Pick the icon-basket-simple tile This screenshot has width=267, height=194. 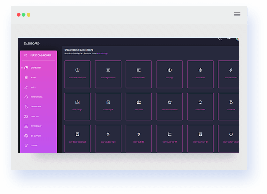click(169, 107)
